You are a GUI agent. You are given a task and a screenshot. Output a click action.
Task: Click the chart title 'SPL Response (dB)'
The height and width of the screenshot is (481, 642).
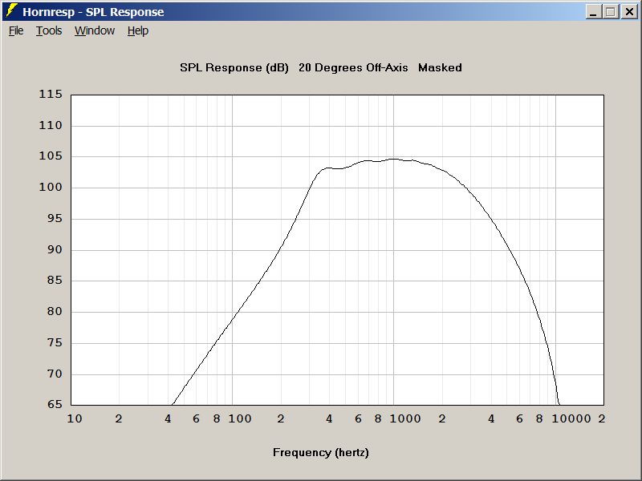coord(234,67)
